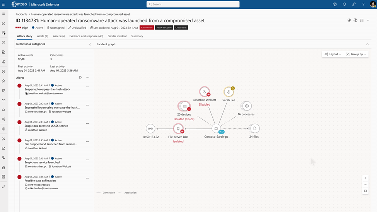Click the Unclassified classification label
This screenshot has width=377, height=212.
tap(77, 28)
